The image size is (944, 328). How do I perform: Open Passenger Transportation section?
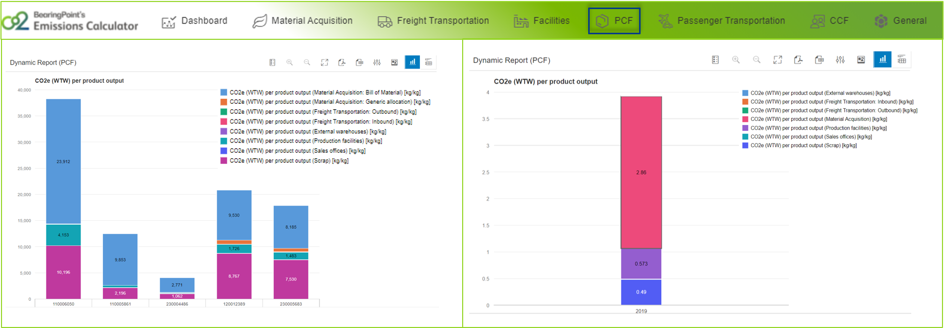click(x=722, y=21)
